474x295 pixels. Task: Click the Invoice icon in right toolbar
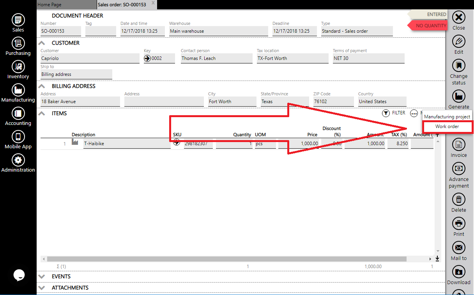point(458,145)
